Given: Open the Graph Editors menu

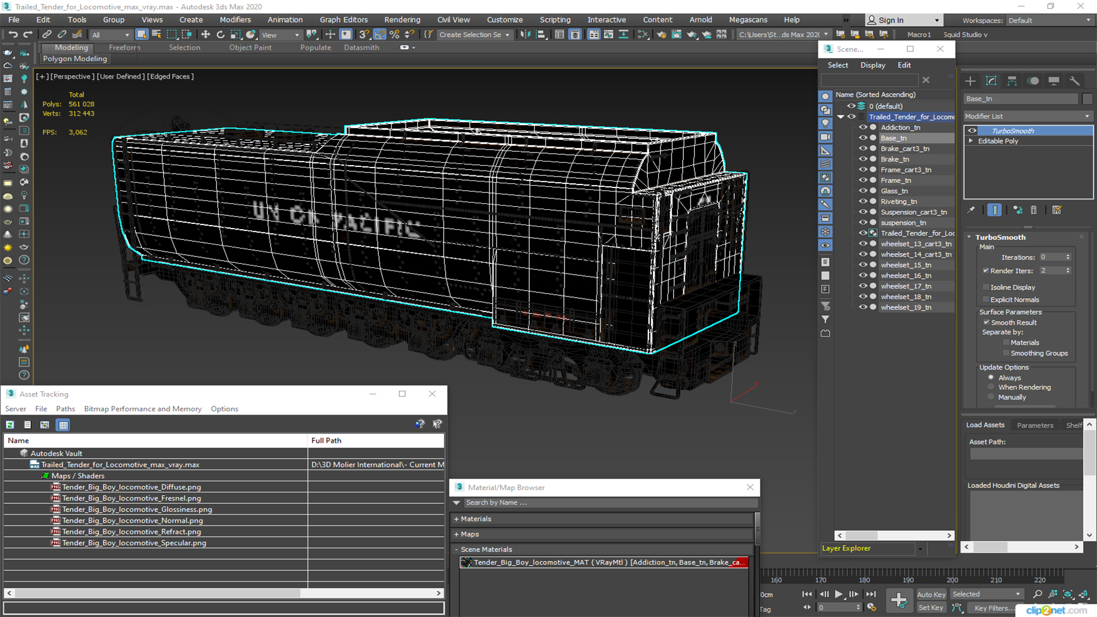Looking at the screenshot, I should (343, 20).
